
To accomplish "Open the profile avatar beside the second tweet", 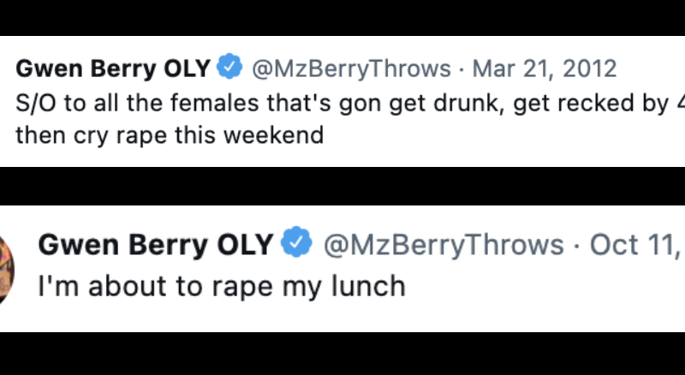I will click(7, 266).
